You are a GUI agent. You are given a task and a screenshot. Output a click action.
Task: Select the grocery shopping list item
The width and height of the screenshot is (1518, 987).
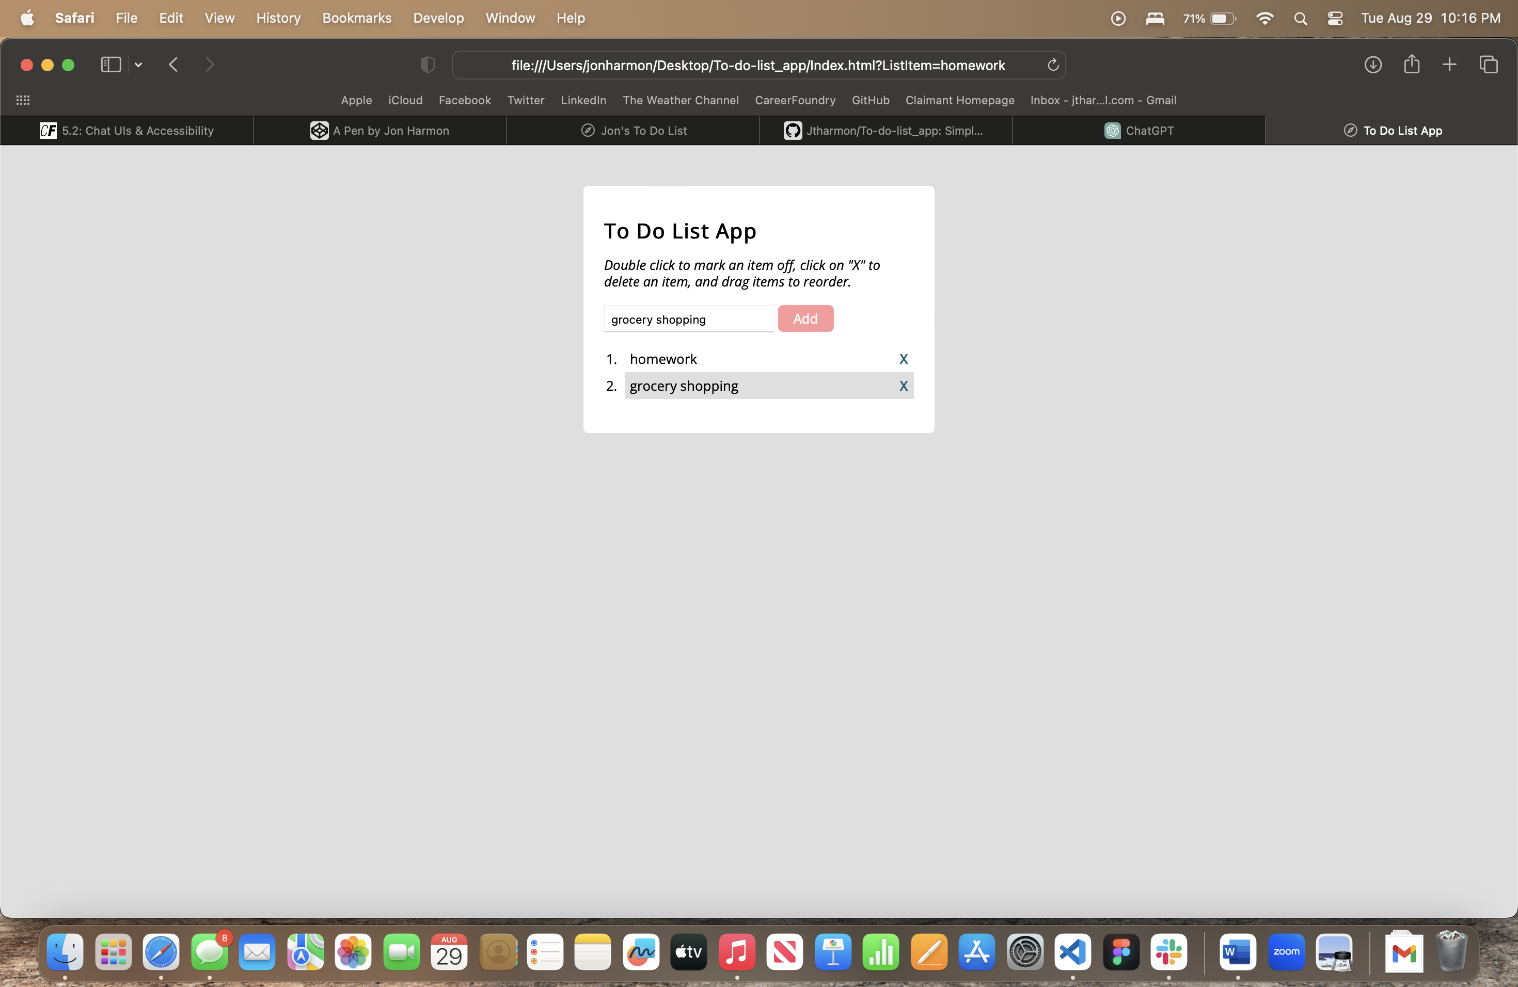coord(769,386)
